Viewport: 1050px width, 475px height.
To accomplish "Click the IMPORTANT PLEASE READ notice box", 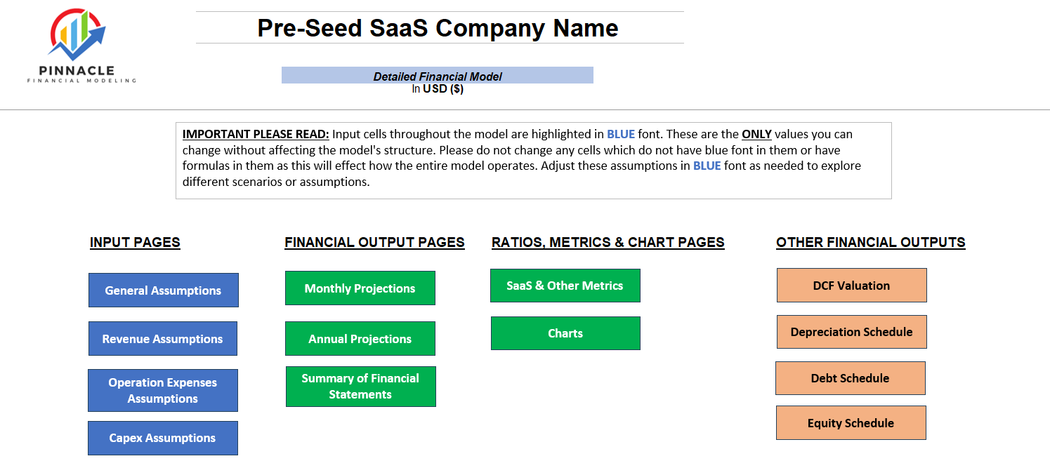I will coord(534,160).
